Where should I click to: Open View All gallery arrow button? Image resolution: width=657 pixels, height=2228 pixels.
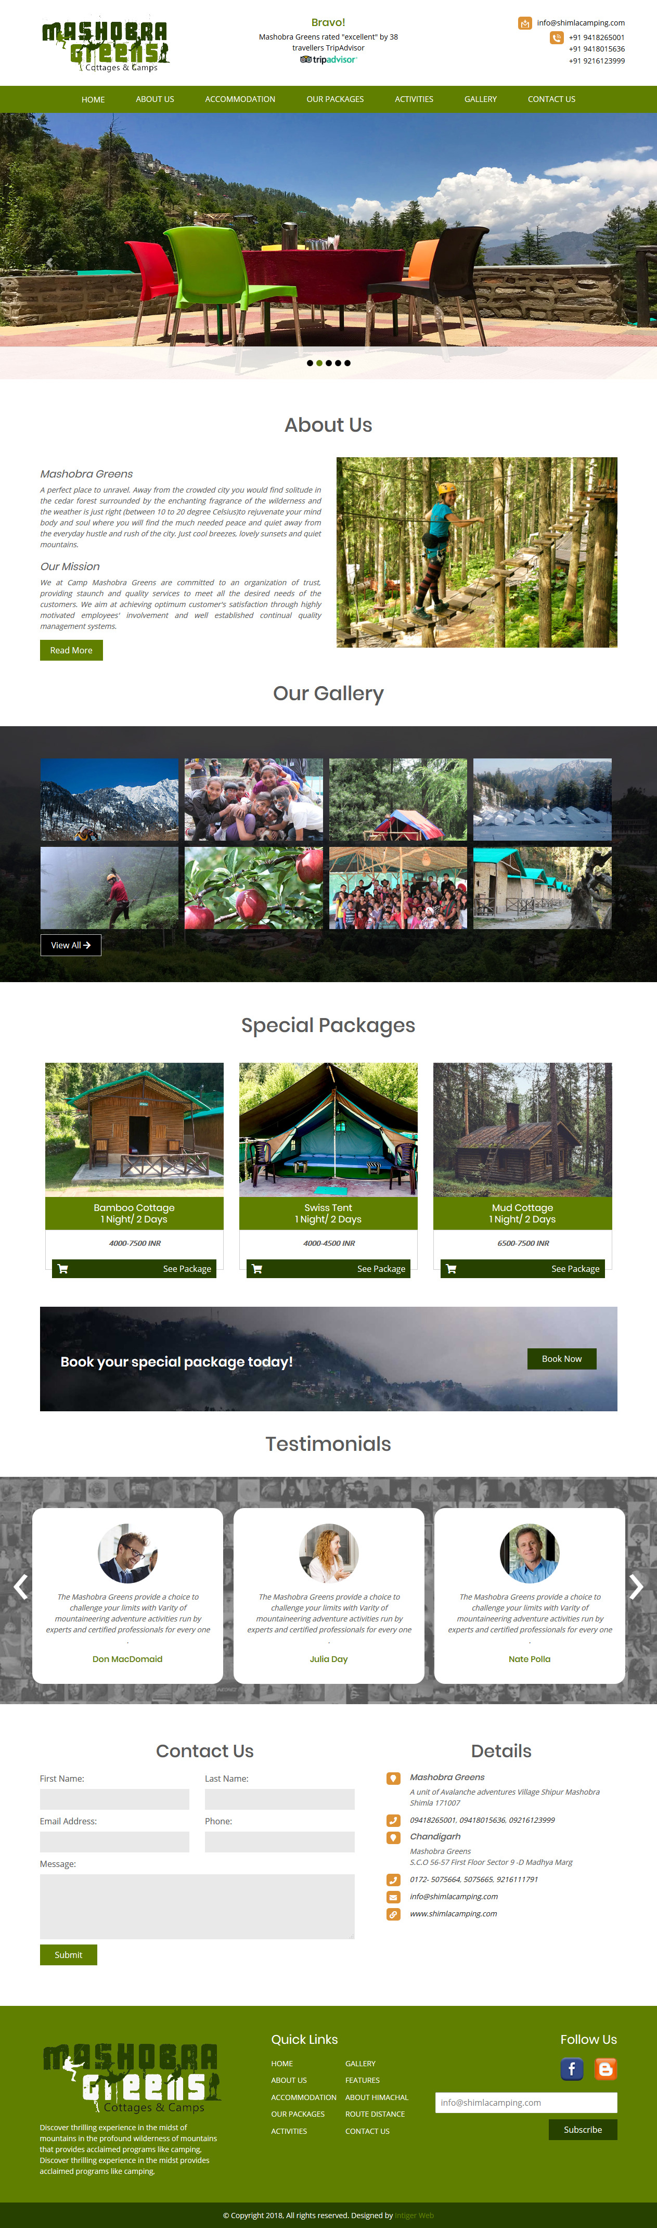71,945
